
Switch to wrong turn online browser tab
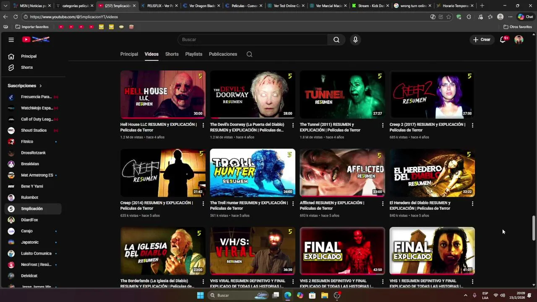(x=413, y=6)
